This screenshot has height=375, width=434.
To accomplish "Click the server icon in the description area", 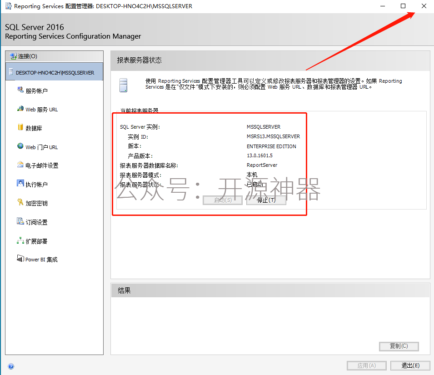I will tap(124, 85).
